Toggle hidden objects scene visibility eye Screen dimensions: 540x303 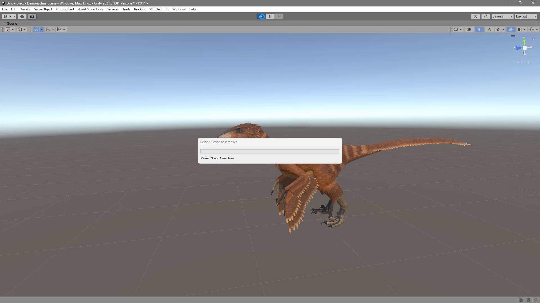click(511, 29)
